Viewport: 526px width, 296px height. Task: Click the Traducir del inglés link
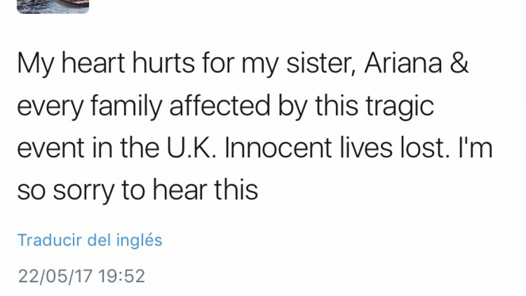pyautogui.click(x=90, y=240)
